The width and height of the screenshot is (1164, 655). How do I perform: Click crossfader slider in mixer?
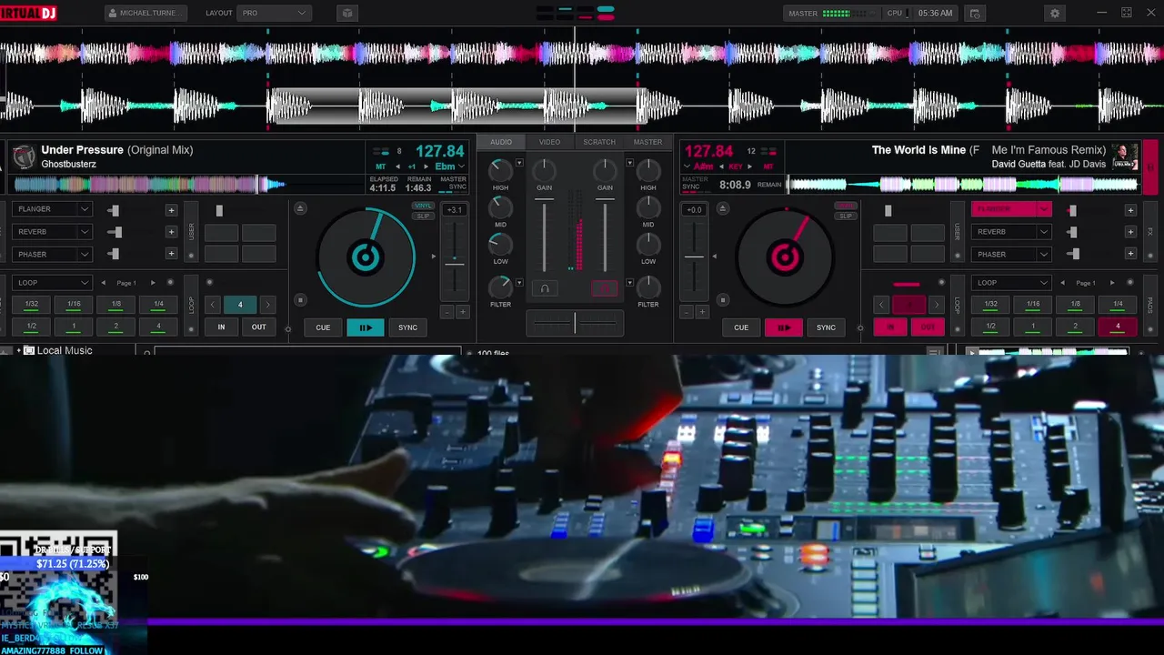575,323
